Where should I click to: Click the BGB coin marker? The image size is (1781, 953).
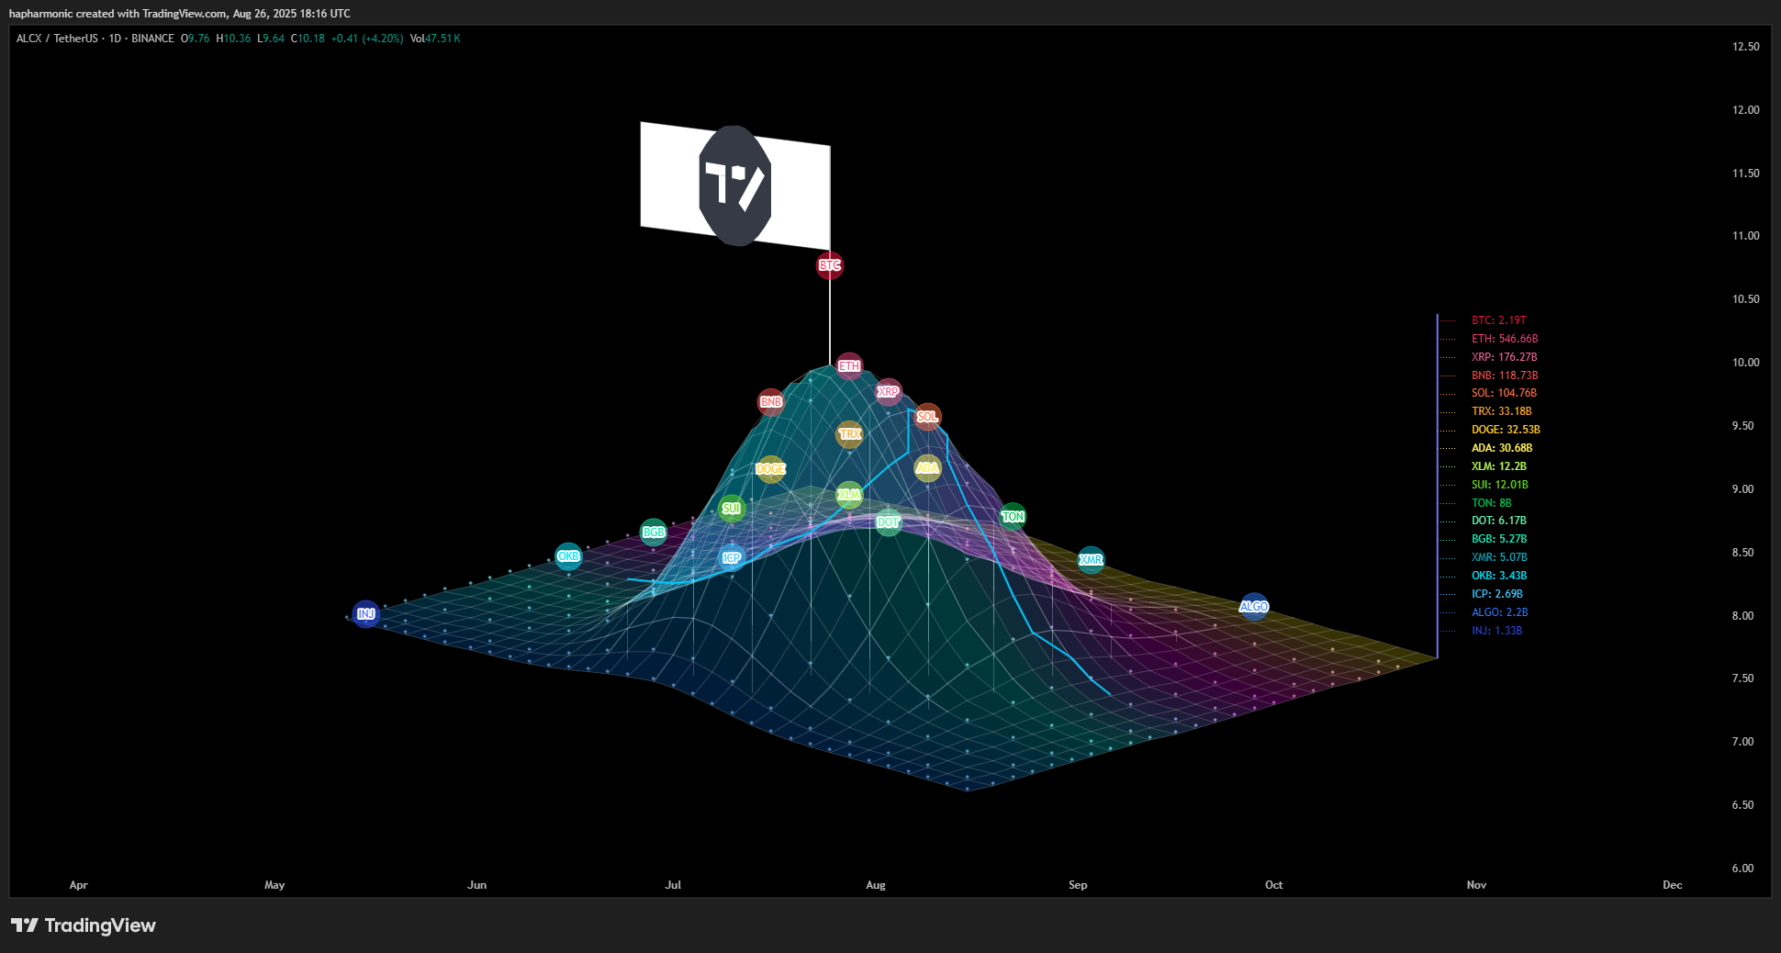654,533
